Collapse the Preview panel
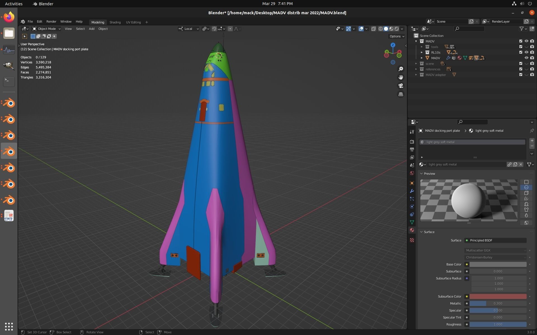537x335 pixels. pos(421,174)
